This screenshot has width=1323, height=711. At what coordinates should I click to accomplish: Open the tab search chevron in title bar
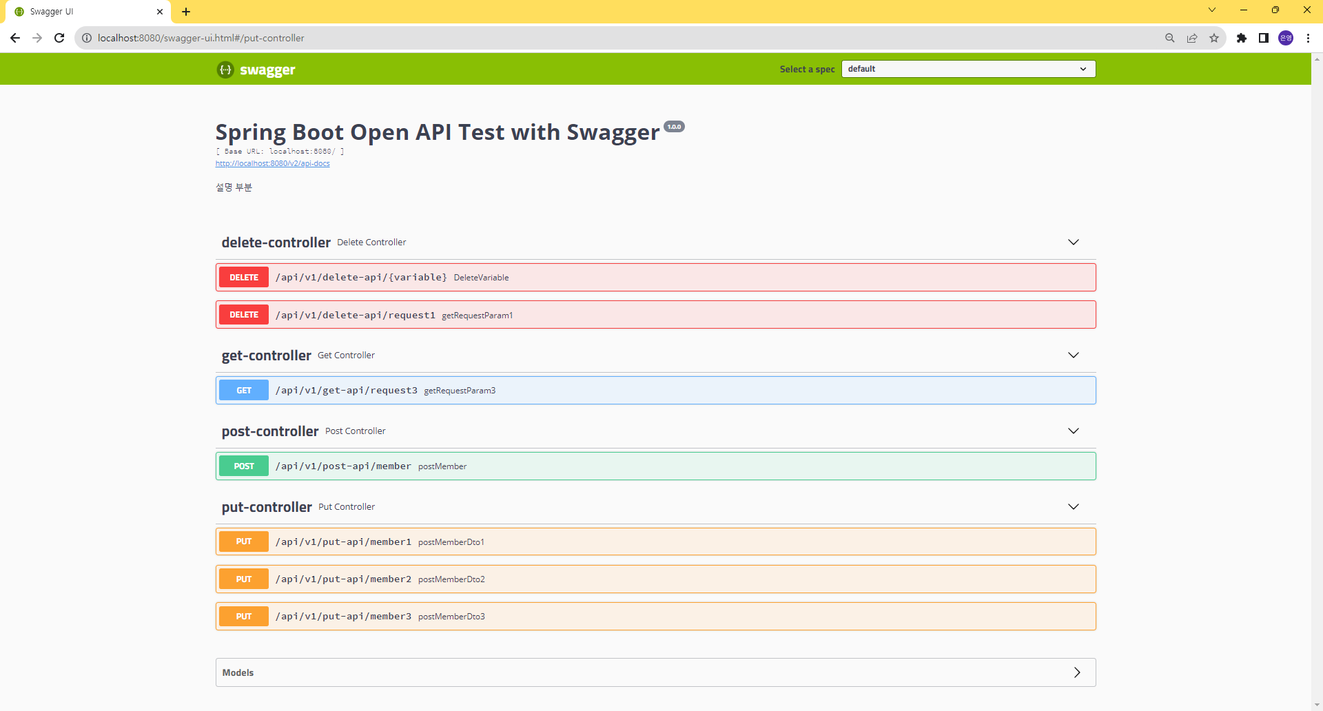click(x=1212, y=10)
